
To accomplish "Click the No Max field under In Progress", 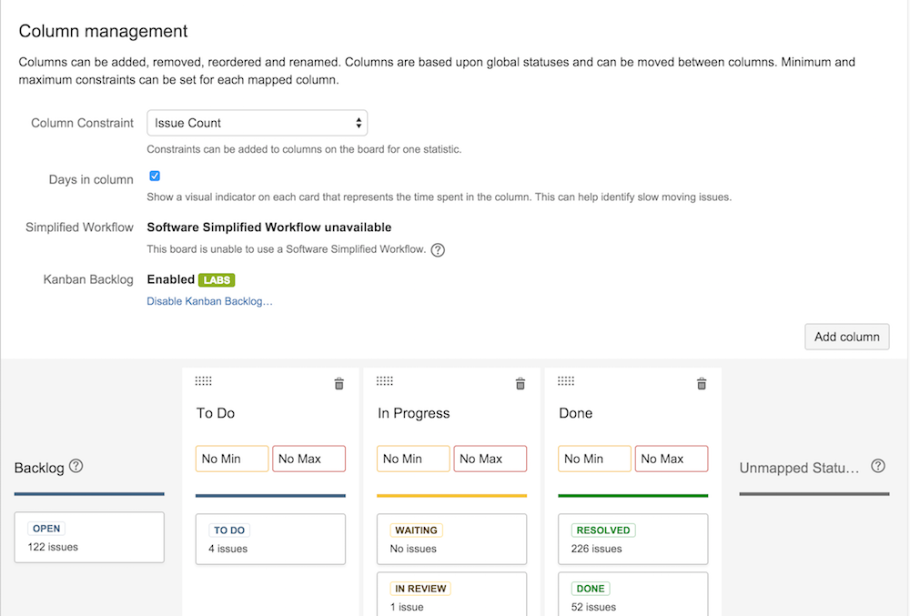I will pyautogui.click(x=490, y=459).
